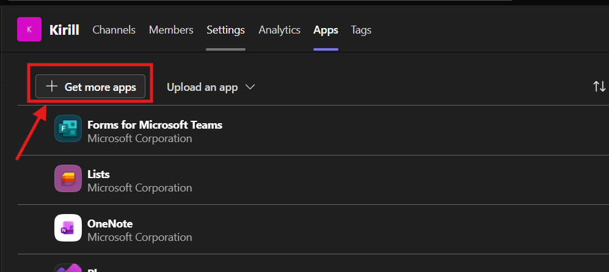Select the OneNote app name text
This screenshot has width=609, height=272.
110,224
